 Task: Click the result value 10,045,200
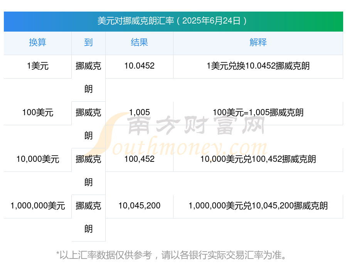139,206
